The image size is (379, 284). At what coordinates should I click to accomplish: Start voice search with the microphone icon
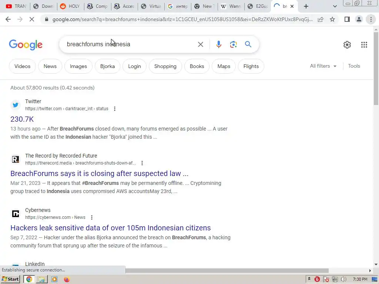tap(218, 44)
